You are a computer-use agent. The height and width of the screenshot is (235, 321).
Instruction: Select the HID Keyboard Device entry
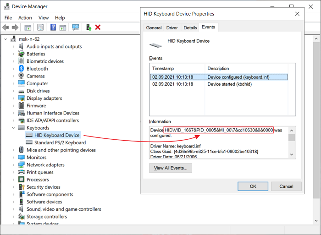pyautogui.click(x=57, y=135)
